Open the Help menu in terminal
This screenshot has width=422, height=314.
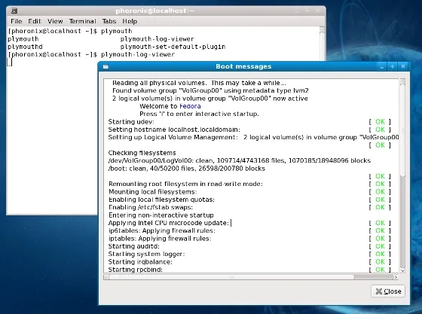130,21
